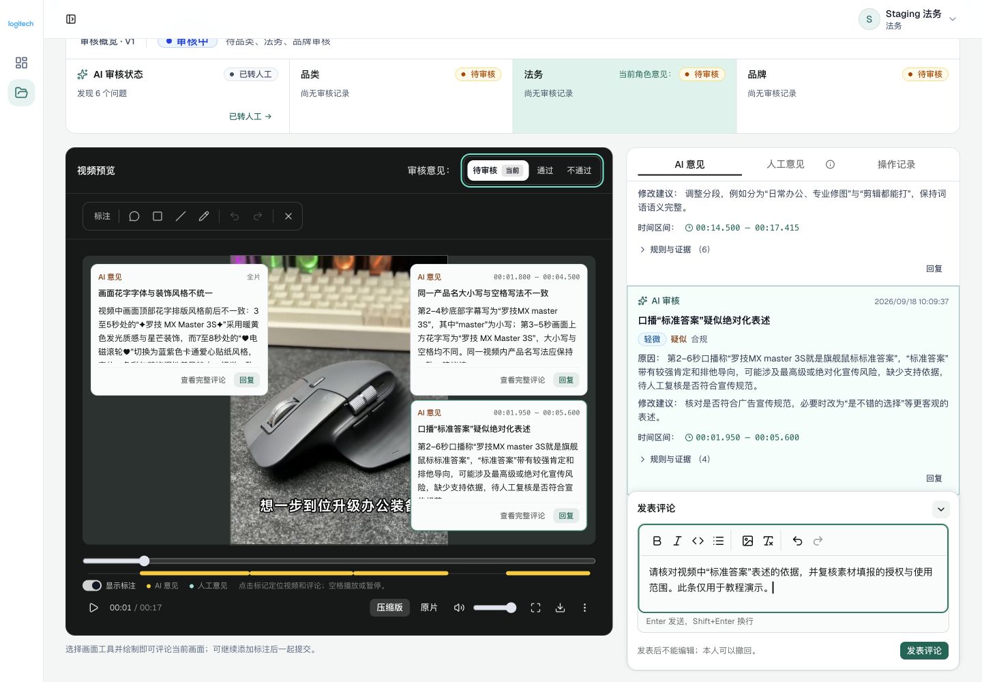Redo in comment editor
Image resolution: width=982 pixels, height=682 pixels.
pyautogui.click(x=818, y=541)
